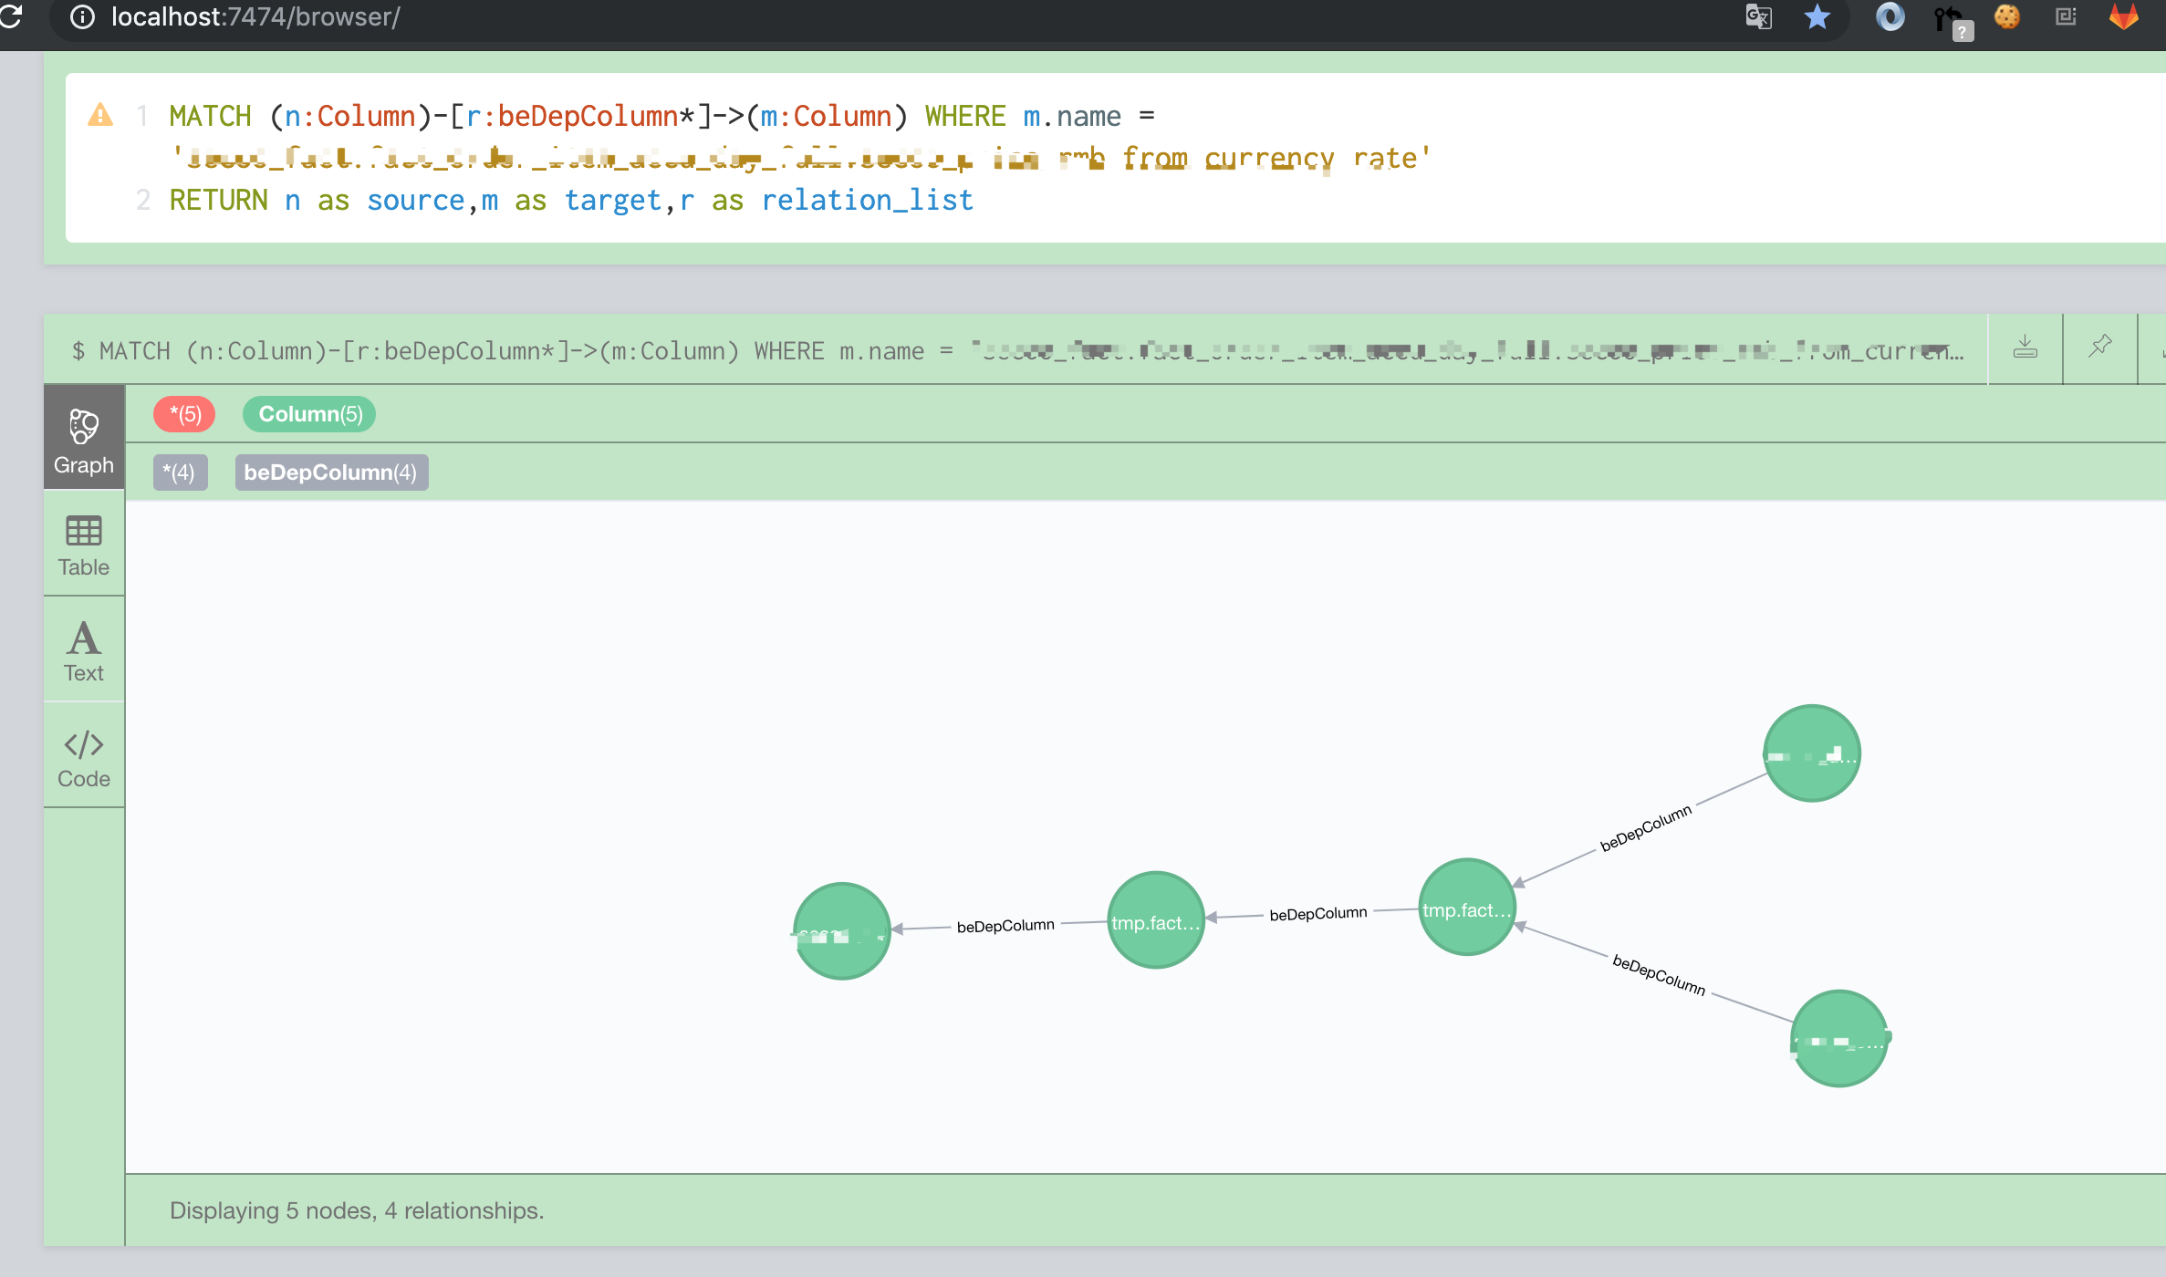Click the GitLab icon in the browser toolbar
This screenshot has height=1277, width=2166.
(x=2123, y=17)
